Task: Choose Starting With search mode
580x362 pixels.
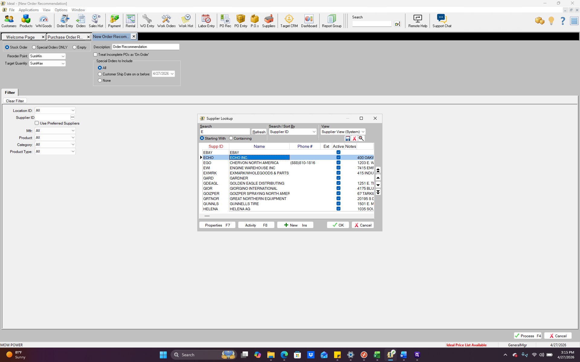Action: click(202, 138)
